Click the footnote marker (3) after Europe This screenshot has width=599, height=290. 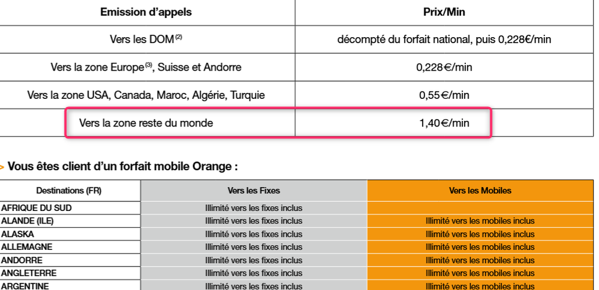coord(149,65)
